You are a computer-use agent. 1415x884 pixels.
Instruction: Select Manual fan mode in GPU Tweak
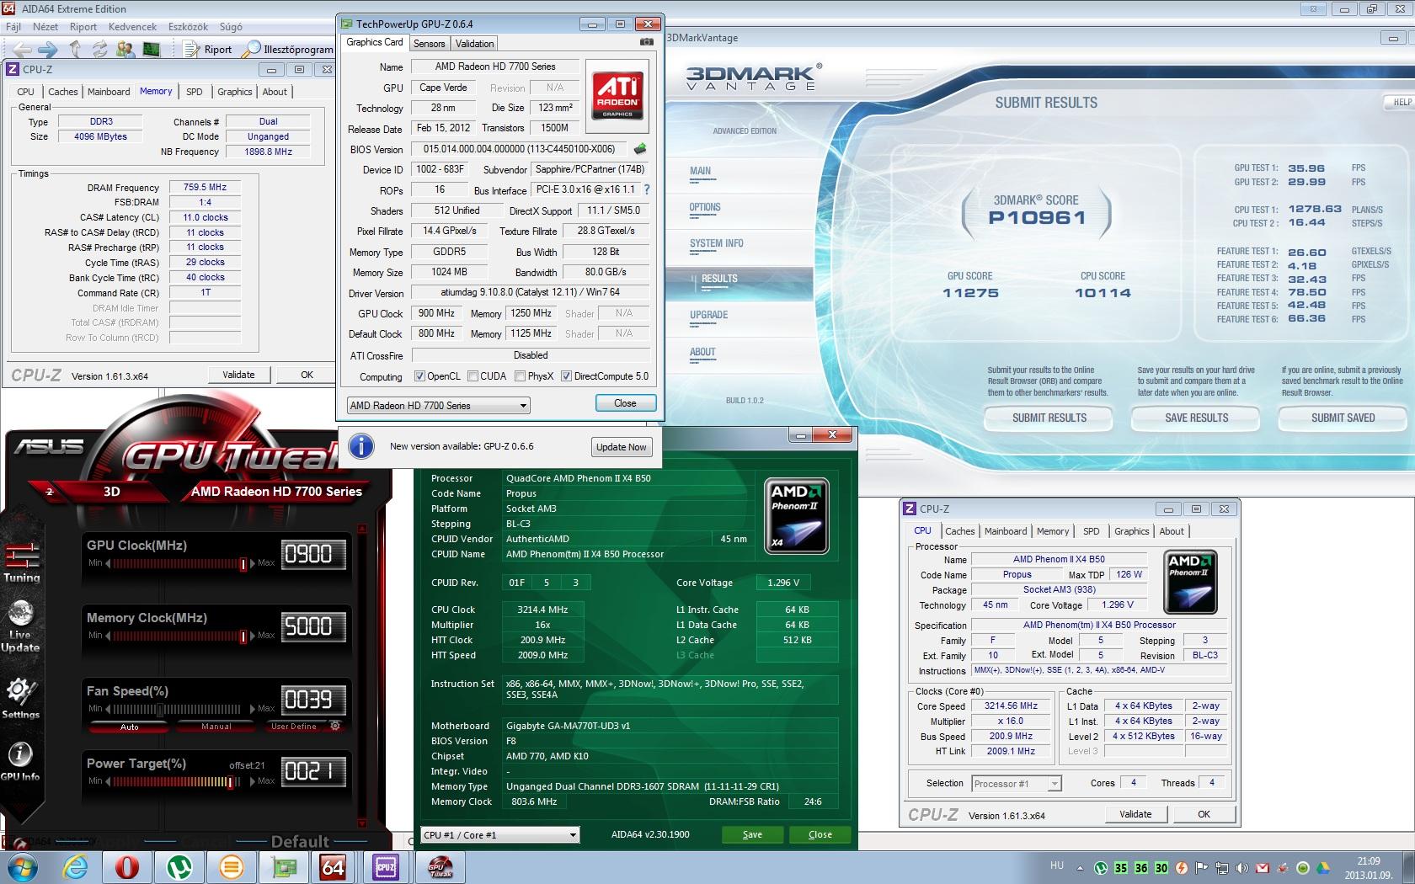(216, 727)
